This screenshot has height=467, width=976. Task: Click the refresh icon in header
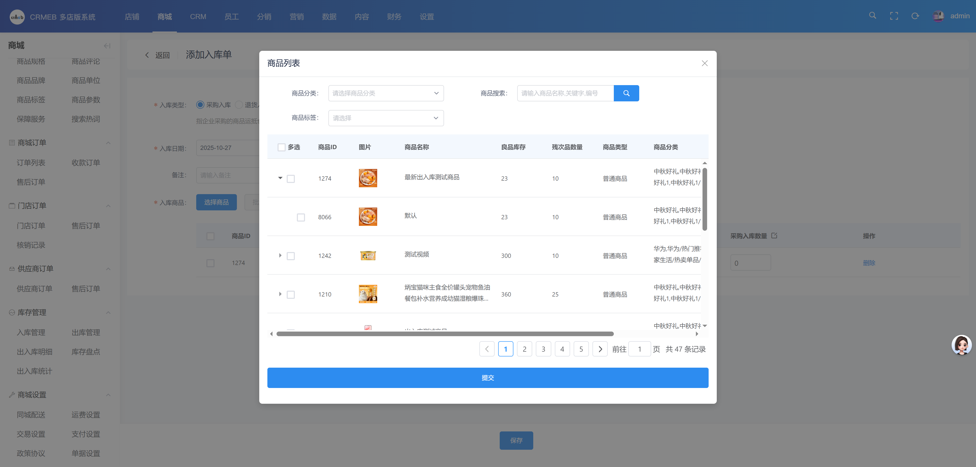(x=915, y=16)
